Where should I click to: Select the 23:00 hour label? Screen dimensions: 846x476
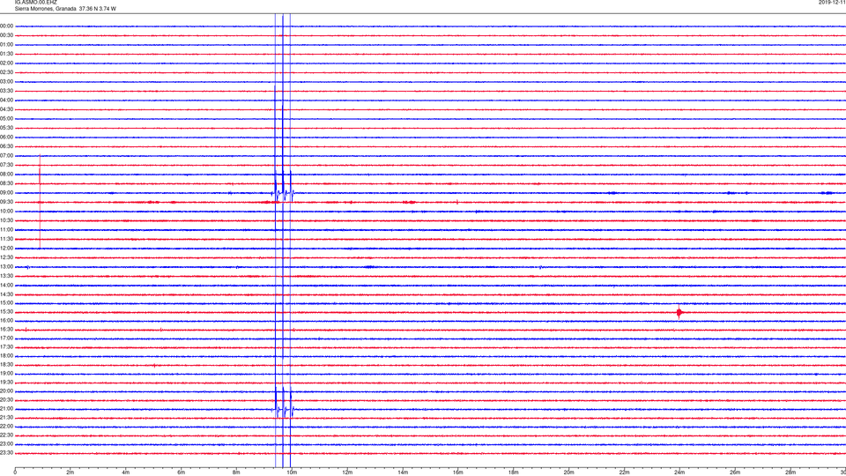[x=6, y=444]
